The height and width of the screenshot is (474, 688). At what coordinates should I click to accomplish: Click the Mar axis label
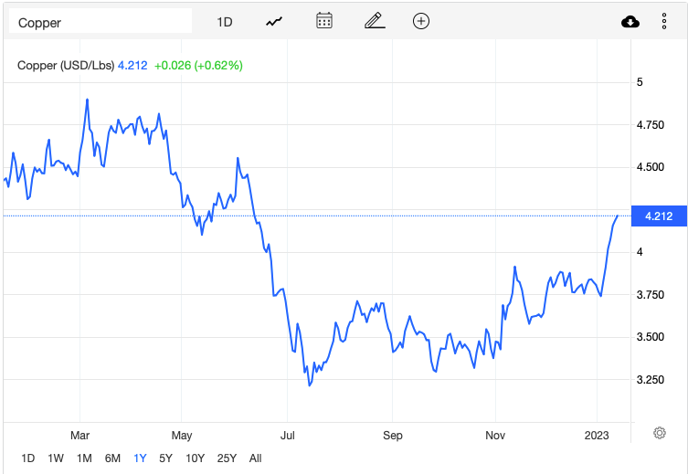[x=79, y=436]
